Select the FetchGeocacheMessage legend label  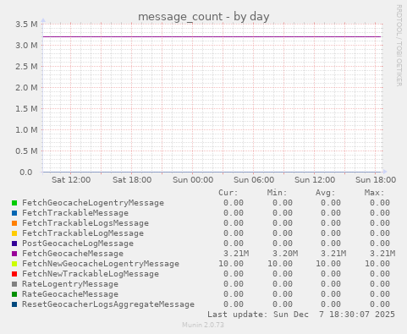[x=73, y=254]
